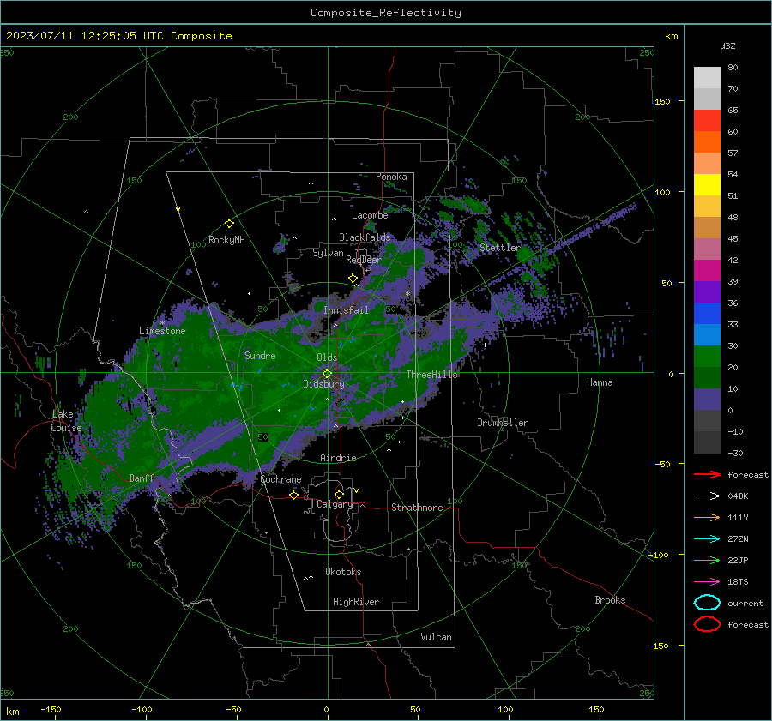
Task: Click the yellow diamond marker at RedDeer
Action: click(x=353, y=279)
